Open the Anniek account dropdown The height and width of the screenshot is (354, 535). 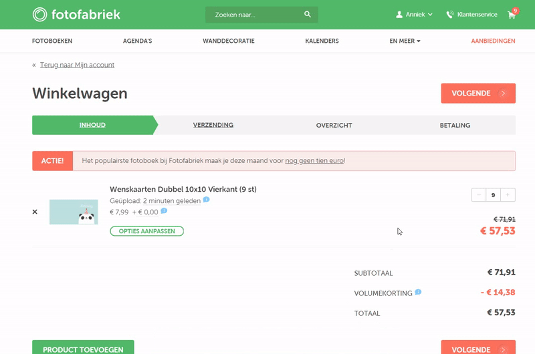pos(415,14)
